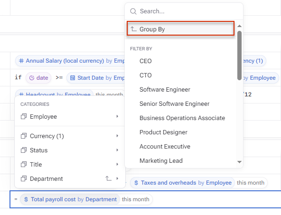
Task: Click the Status category icon
Action: click(24, 150)
